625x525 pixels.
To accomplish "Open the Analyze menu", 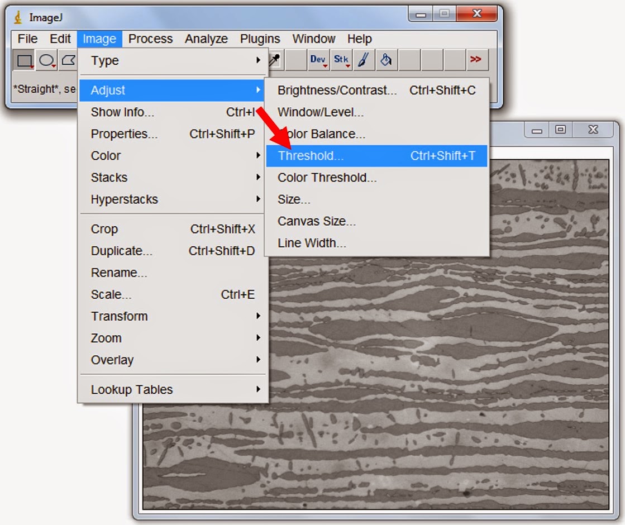I will point(206,39).
